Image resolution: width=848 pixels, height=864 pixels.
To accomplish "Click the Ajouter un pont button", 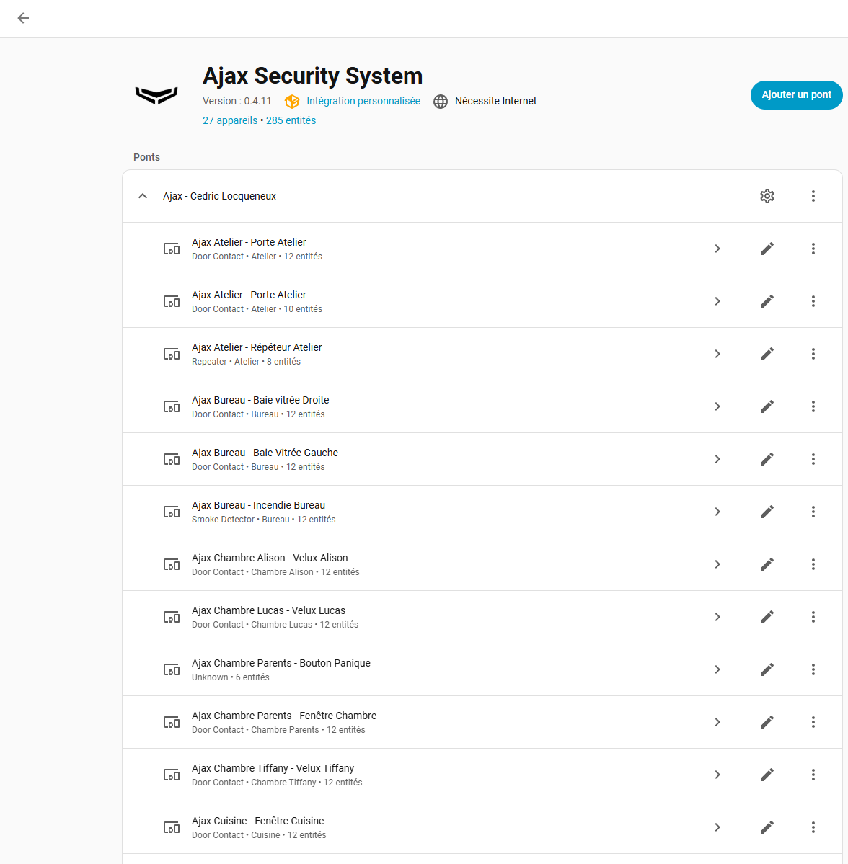I will coord(796,94).
